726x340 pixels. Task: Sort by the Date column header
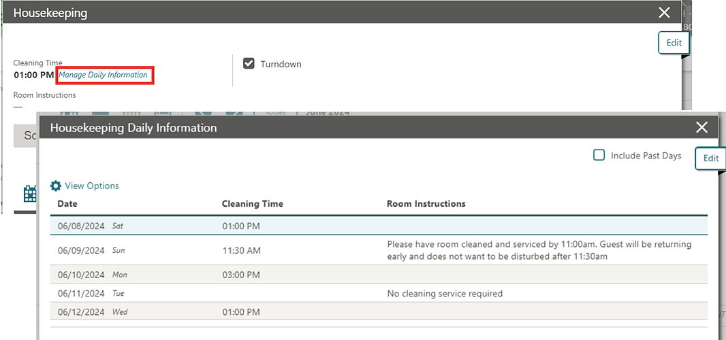point(67,204)
